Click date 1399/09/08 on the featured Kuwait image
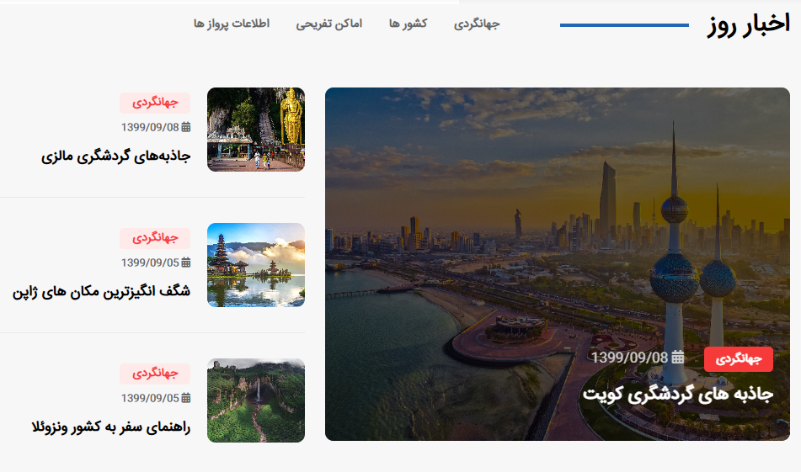Viewport: 801px width, 472px height. click(x=630, y=358)
